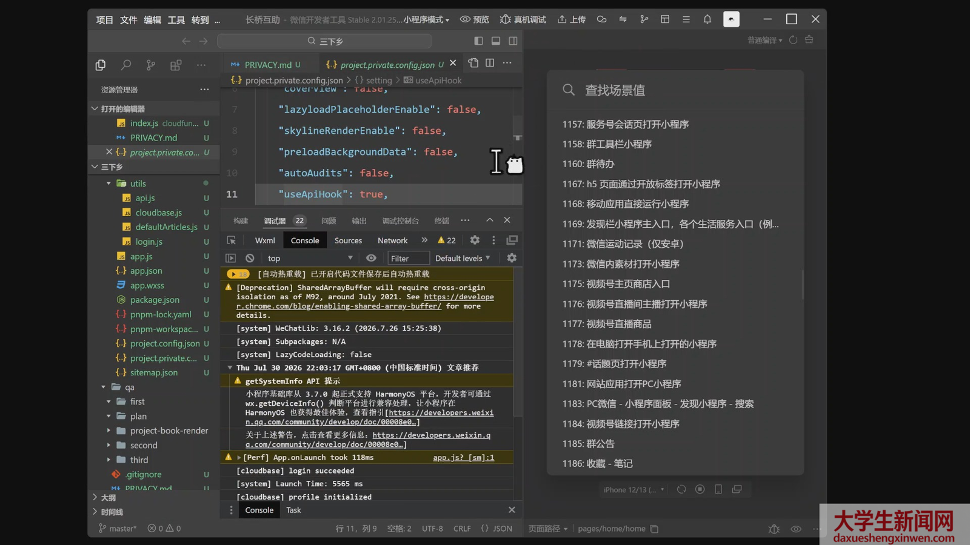The height and width of the screenshot is (545, 970).
Task: Click the 查找场景值 search field
Action: point(675,90)
